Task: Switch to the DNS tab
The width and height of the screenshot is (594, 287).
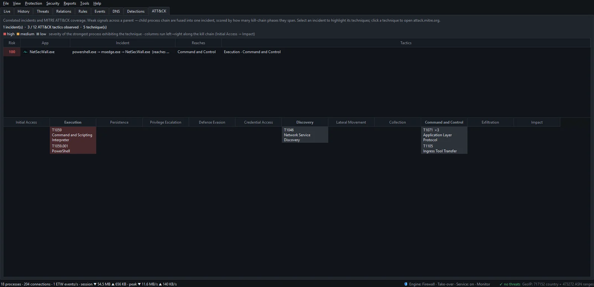Action: (x=116, y=11)
